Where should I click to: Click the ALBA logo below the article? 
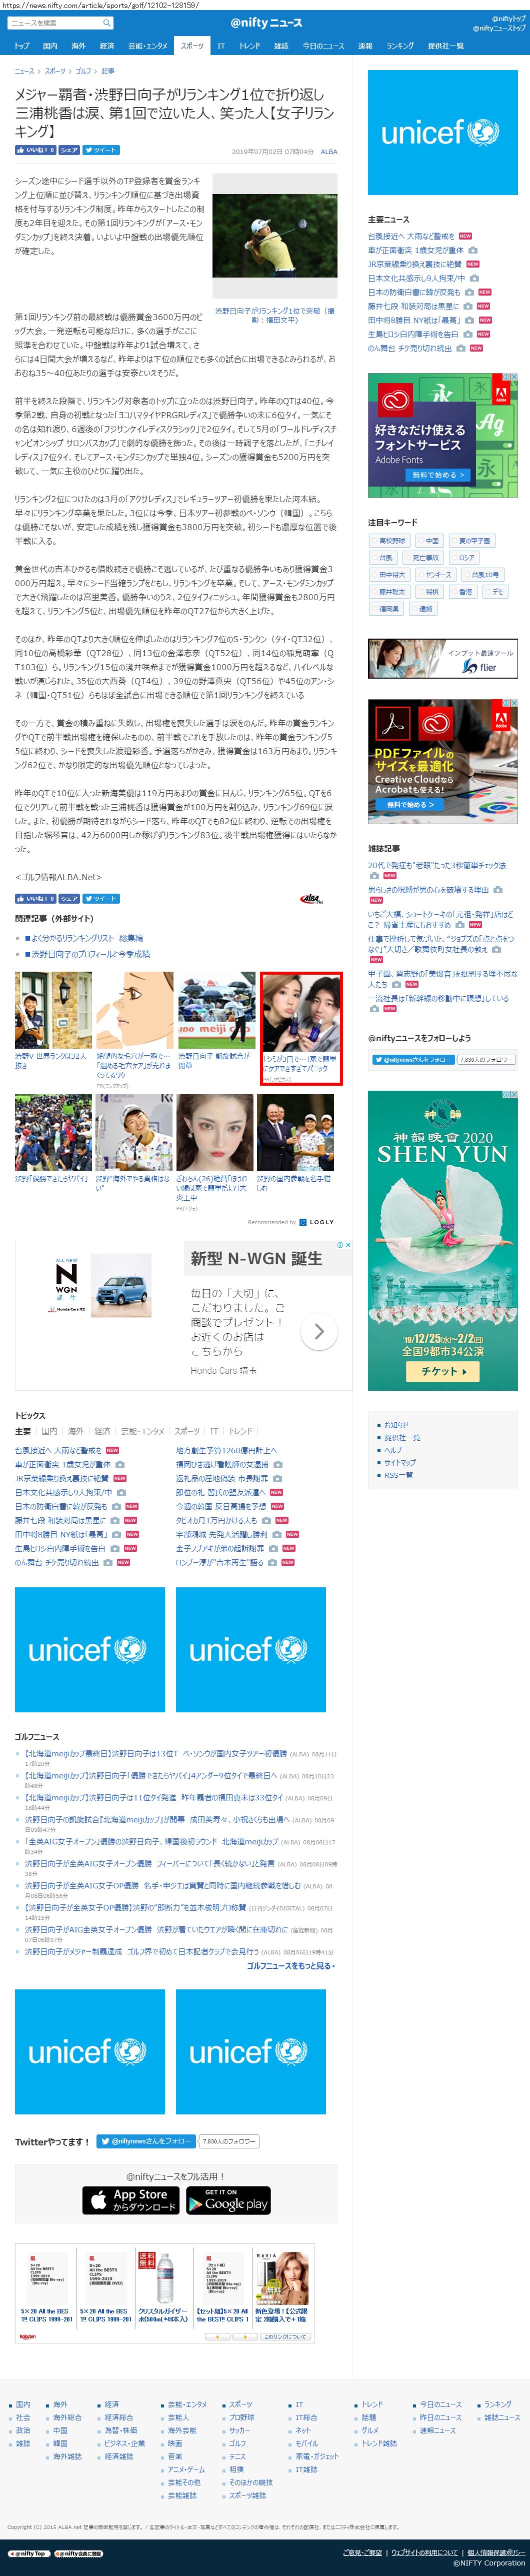point(313,899)
